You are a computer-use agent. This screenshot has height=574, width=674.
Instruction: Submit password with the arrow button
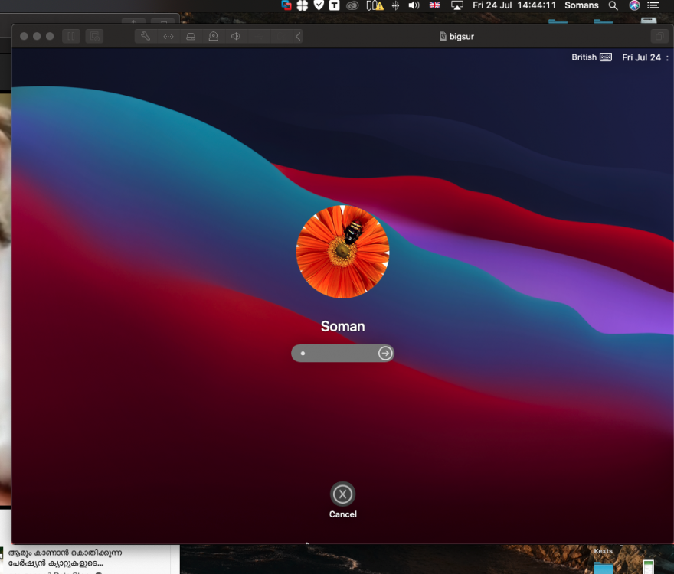(385, 353)
